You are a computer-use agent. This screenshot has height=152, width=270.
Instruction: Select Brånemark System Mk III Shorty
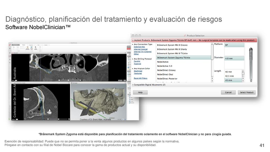[184, 49]
